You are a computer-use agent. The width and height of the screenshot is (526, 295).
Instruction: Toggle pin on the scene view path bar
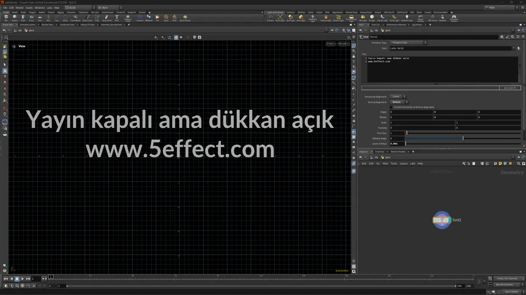tap(332, 31)
